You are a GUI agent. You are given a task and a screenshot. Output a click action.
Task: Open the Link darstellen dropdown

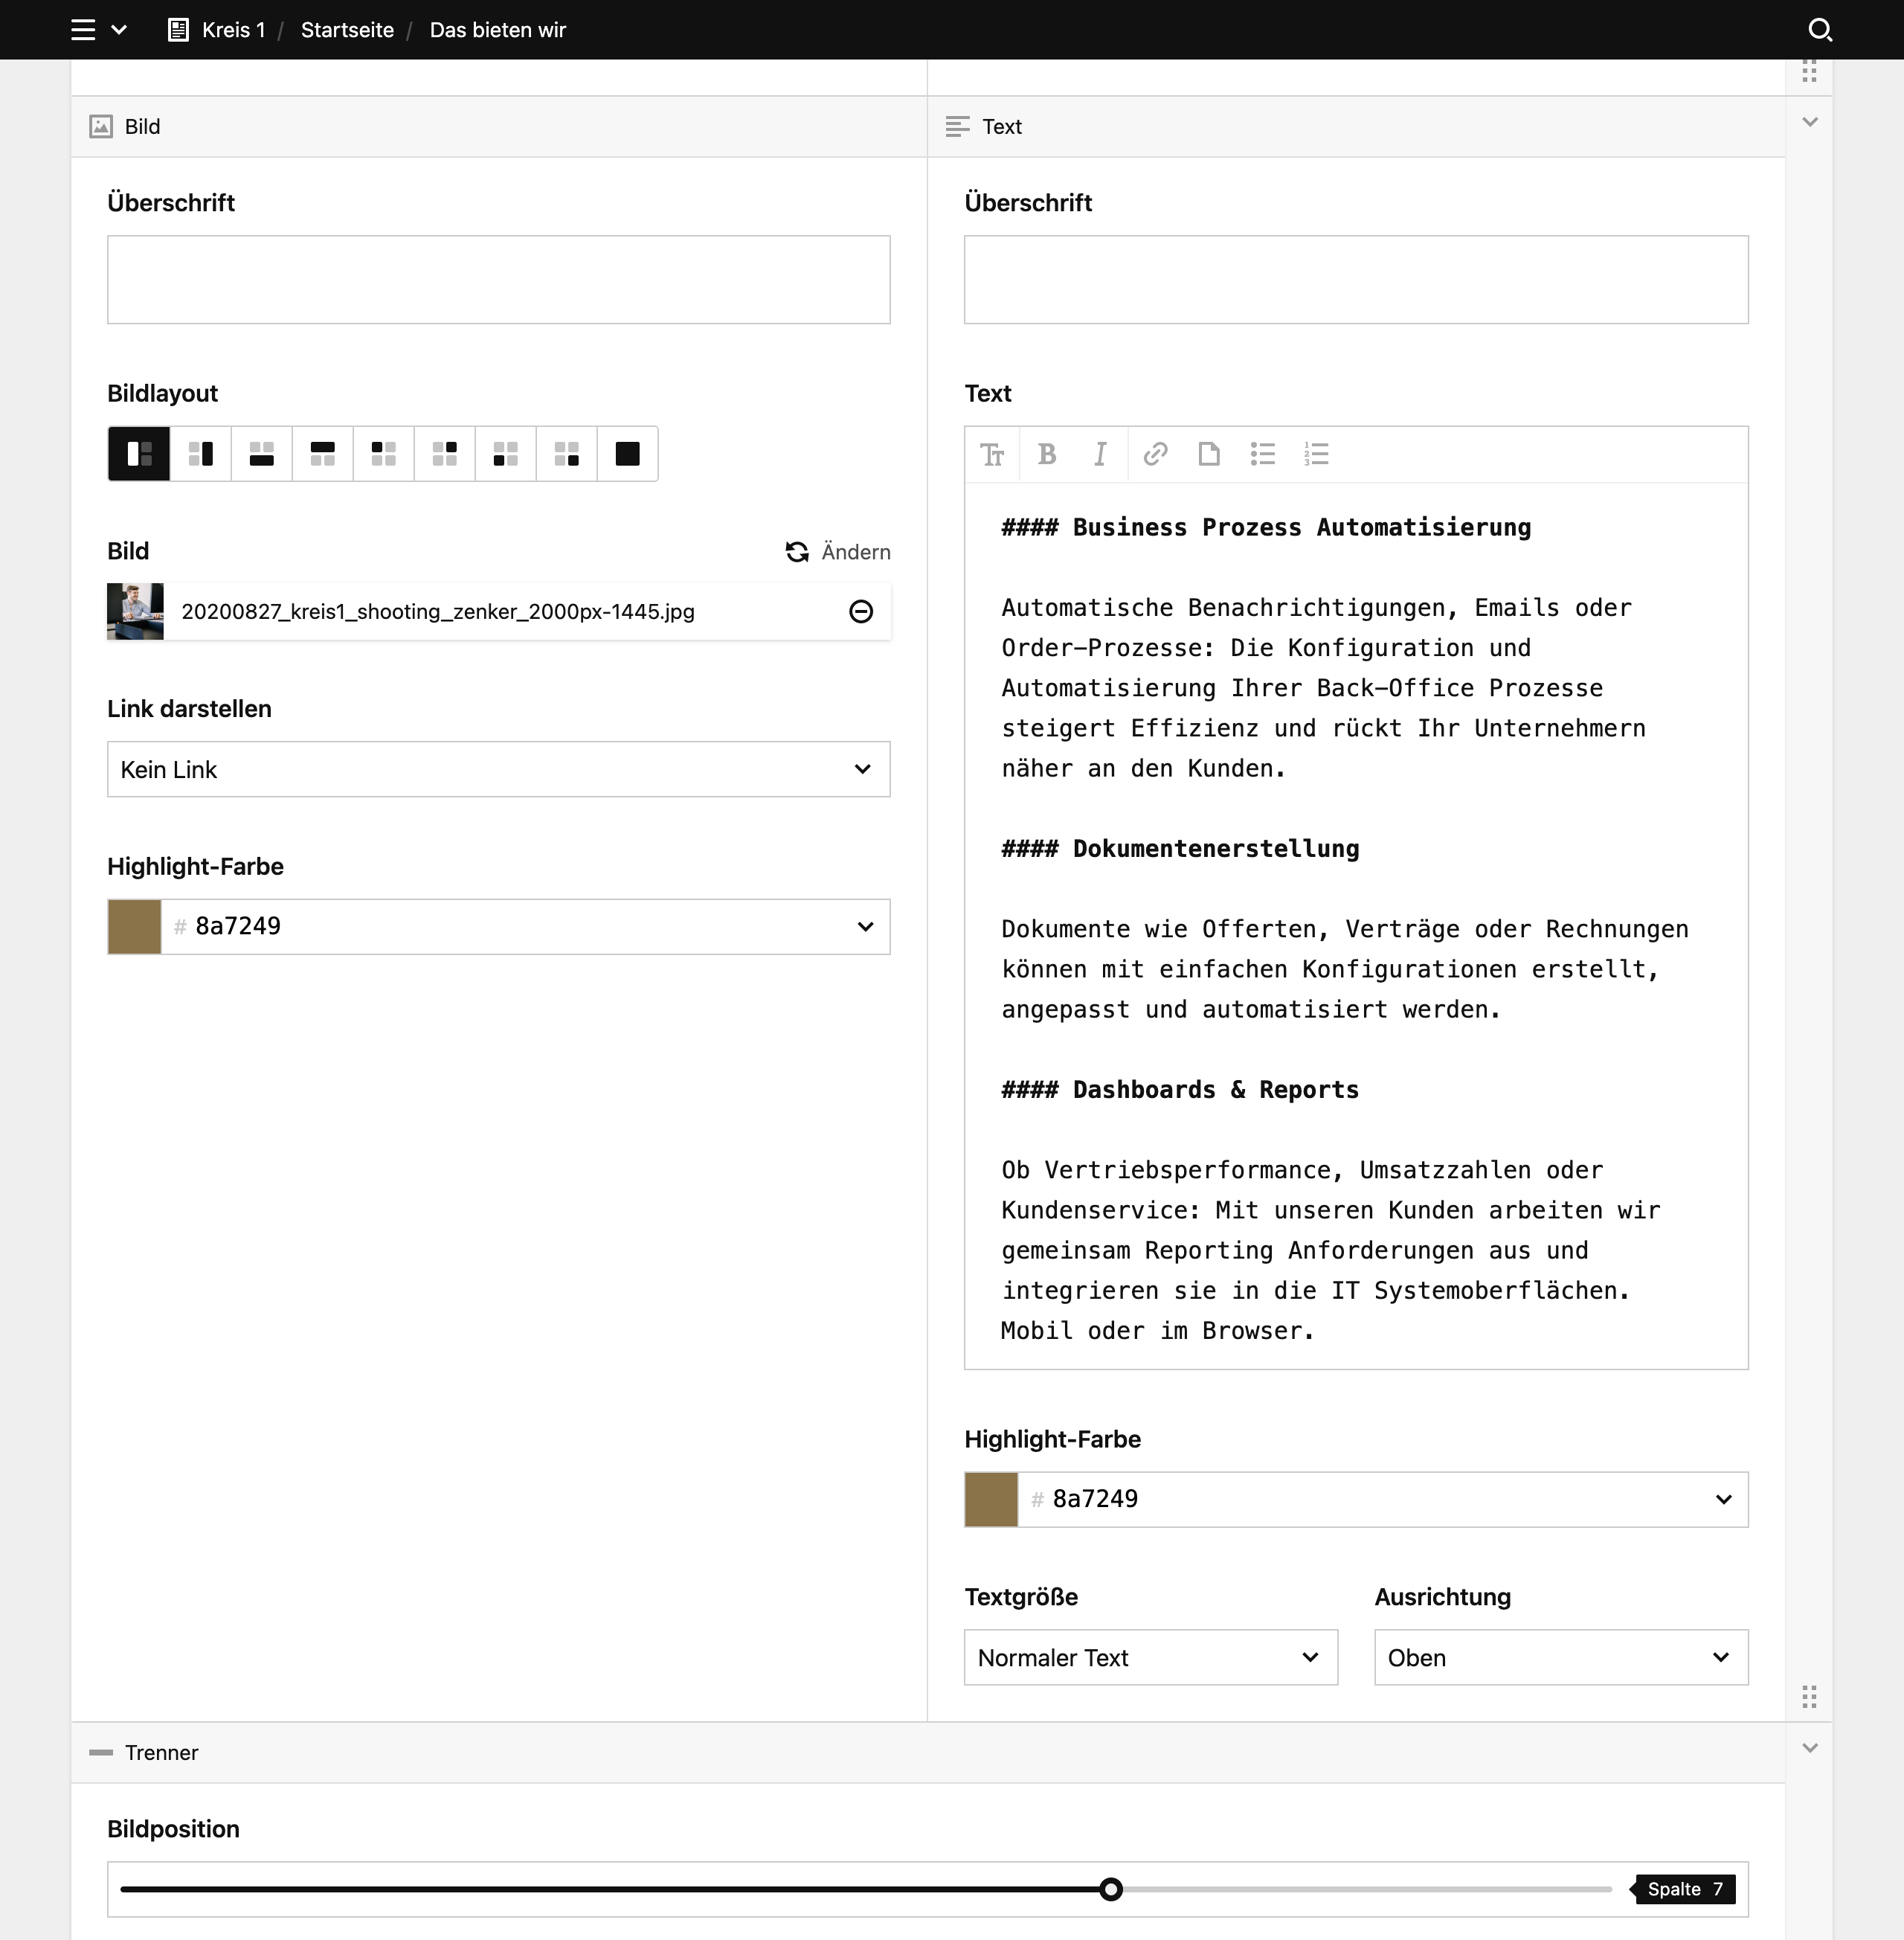click(498, 769)
